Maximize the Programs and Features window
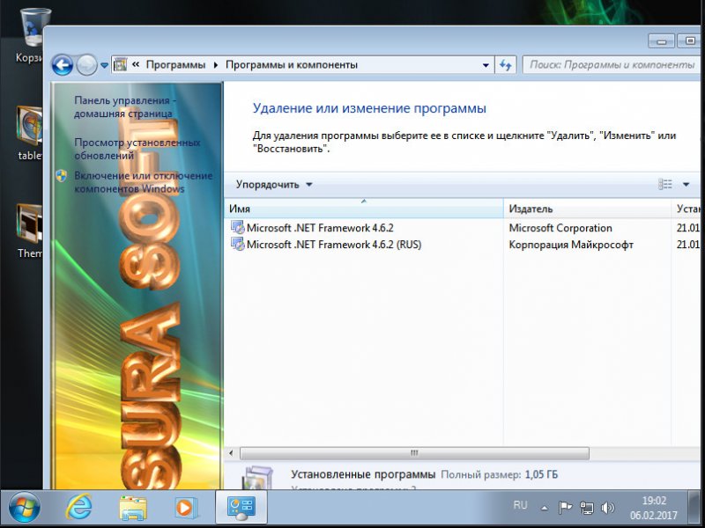 point(689,40)
